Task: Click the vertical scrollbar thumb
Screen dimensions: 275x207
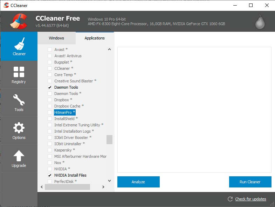Action: coord(109,140)
